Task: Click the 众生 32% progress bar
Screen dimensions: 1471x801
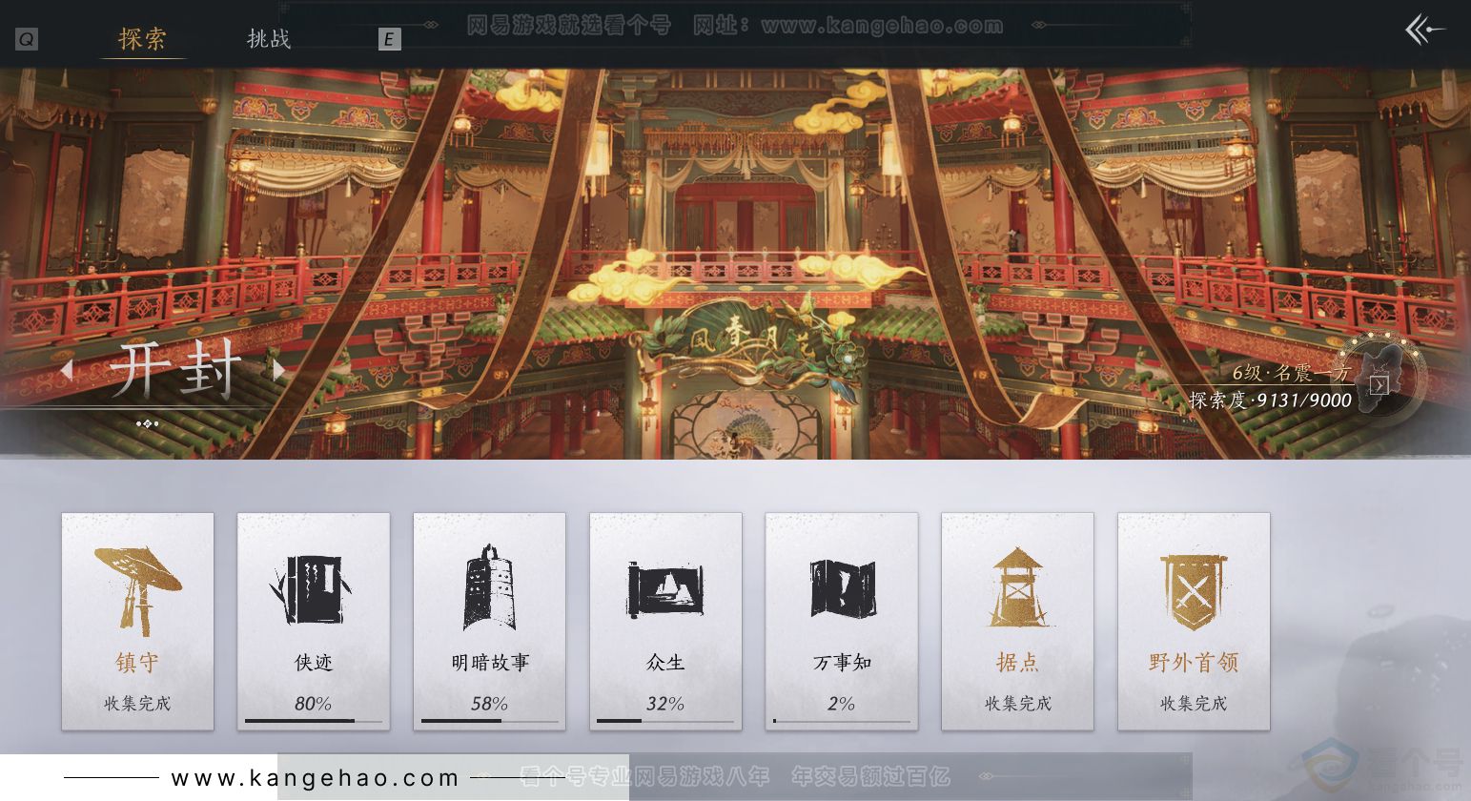Action: [665, 721]
